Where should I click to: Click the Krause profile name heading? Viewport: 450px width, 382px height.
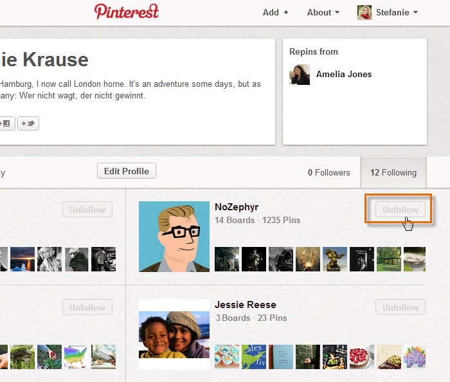[x=44, y=59]
